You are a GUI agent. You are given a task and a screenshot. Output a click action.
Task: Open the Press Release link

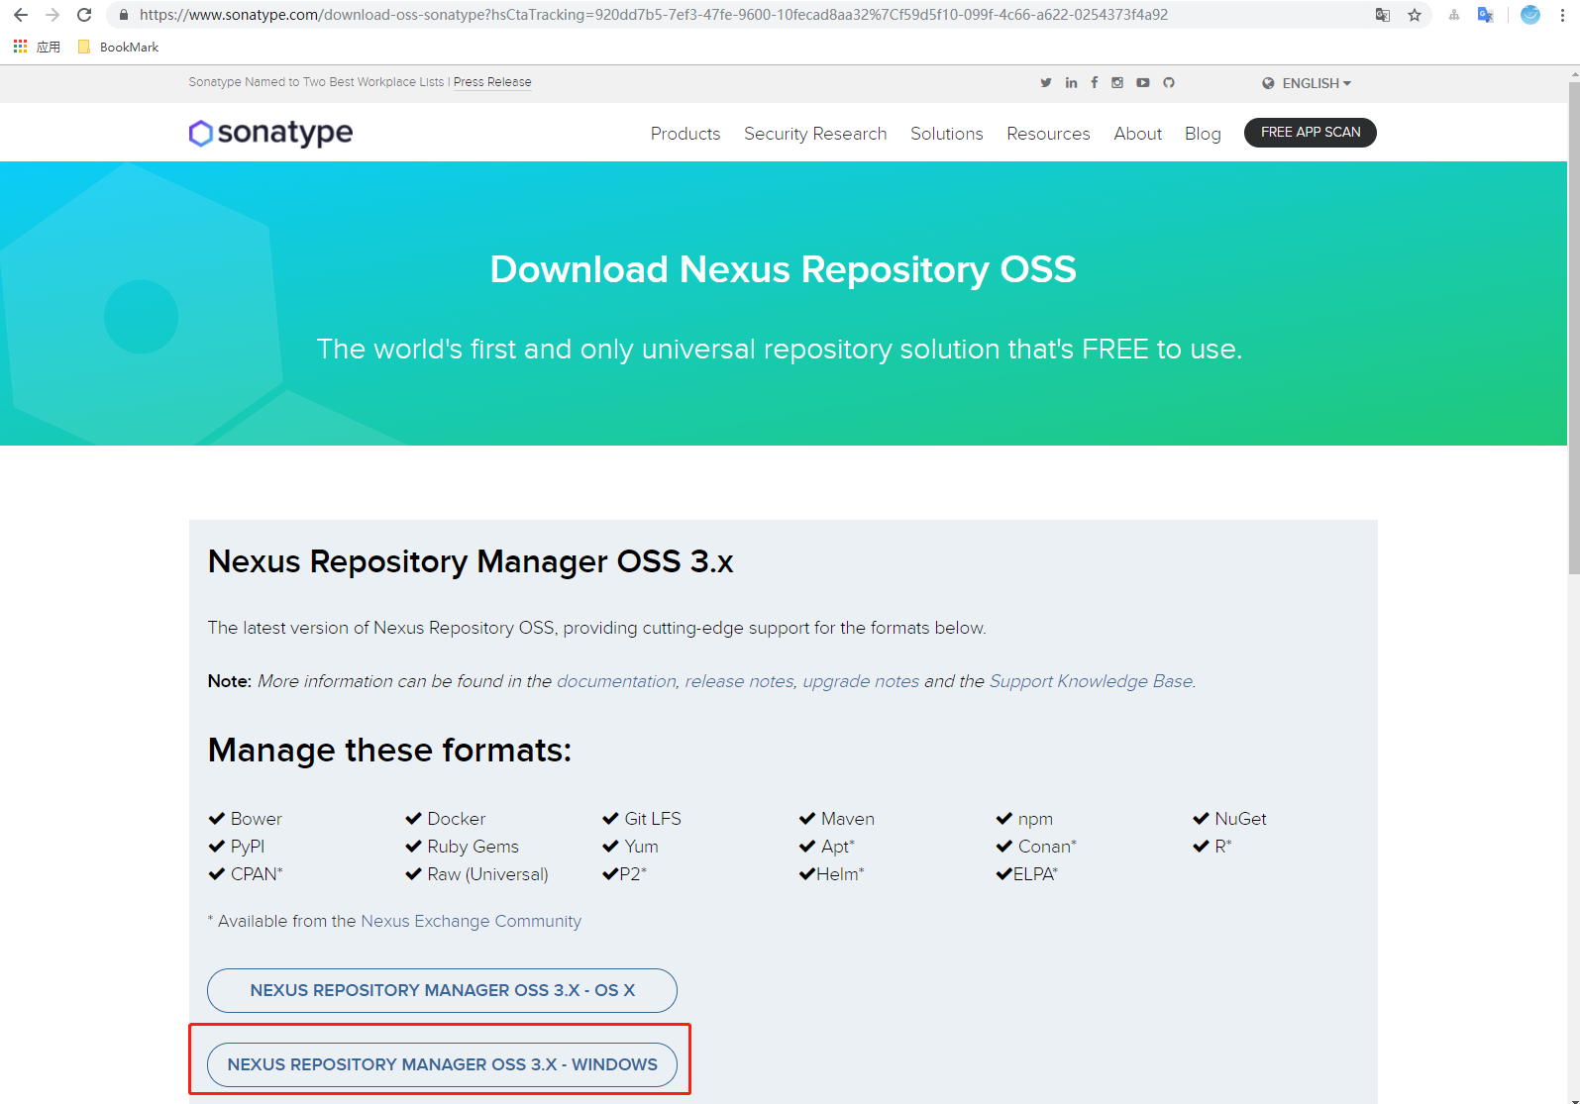point(492,82)
